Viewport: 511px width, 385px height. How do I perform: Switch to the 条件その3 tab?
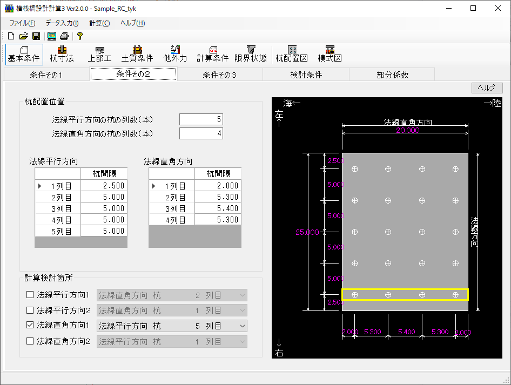click(220, 75)
